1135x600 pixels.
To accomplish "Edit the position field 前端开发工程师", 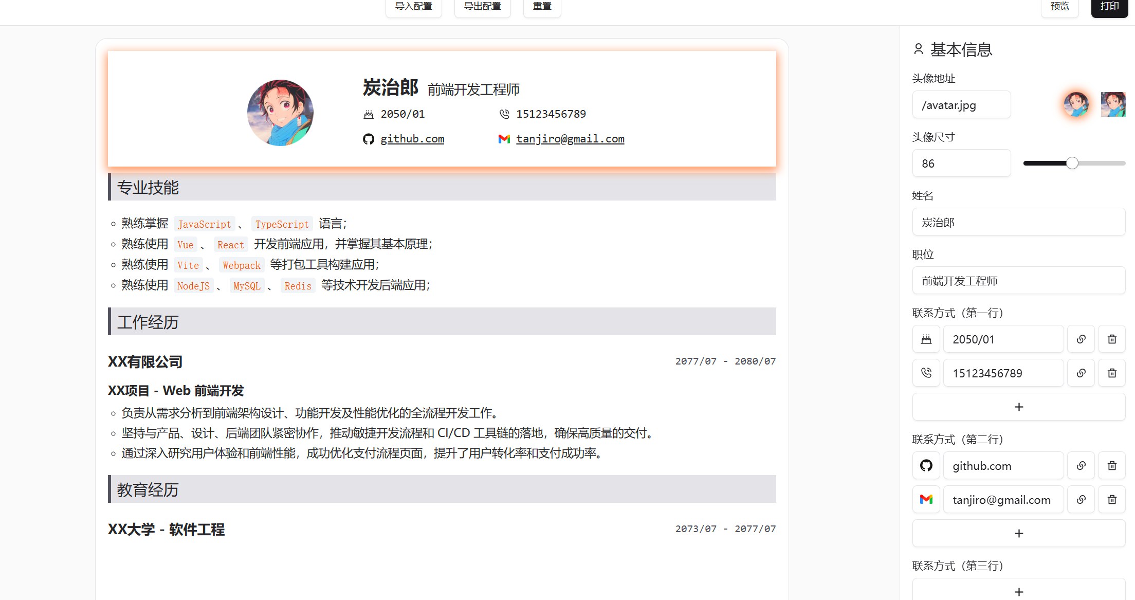I will pos(1019,281).
